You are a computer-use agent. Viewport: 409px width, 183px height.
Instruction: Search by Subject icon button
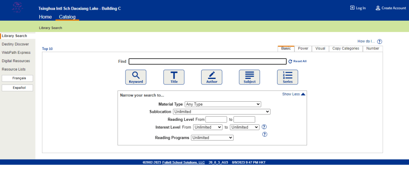click(249, 77)
